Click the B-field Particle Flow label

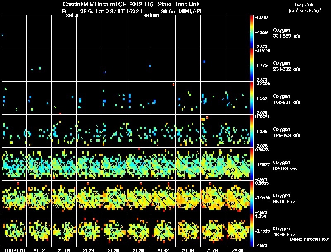point(309,239)
